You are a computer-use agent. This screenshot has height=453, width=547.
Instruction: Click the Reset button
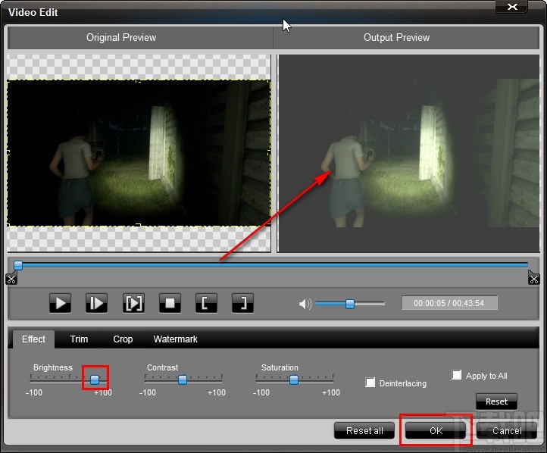[496, 401]
